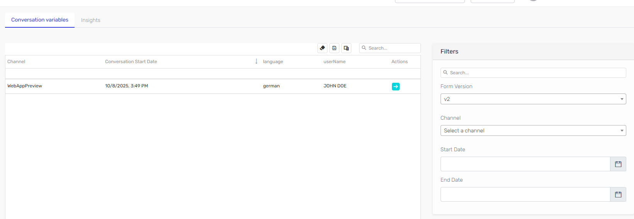Click into the Start Date text field

525,164
